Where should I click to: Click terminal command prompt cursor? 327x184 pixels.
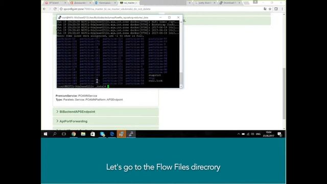click(x=108, y=86)
